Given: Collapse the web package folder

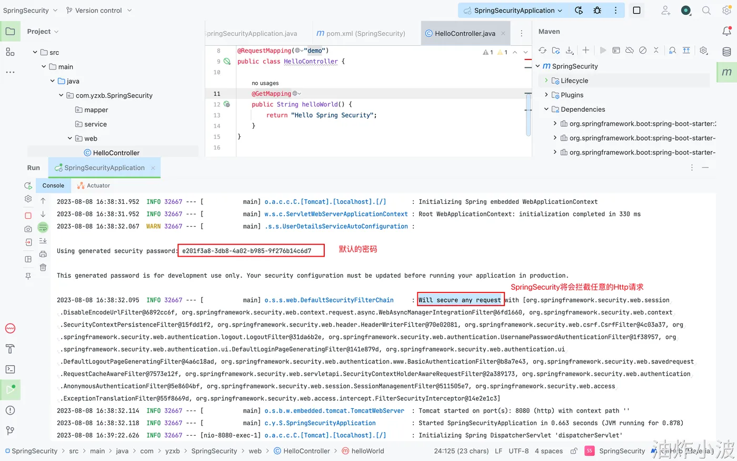Looking at the screenshot, I should tap(70, 139).
